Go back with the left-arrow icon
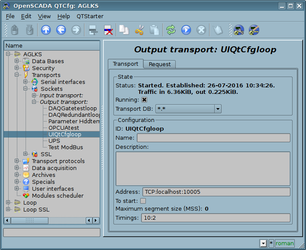The height and width of the screenshot is (250, 306). (x=61, y=30)
